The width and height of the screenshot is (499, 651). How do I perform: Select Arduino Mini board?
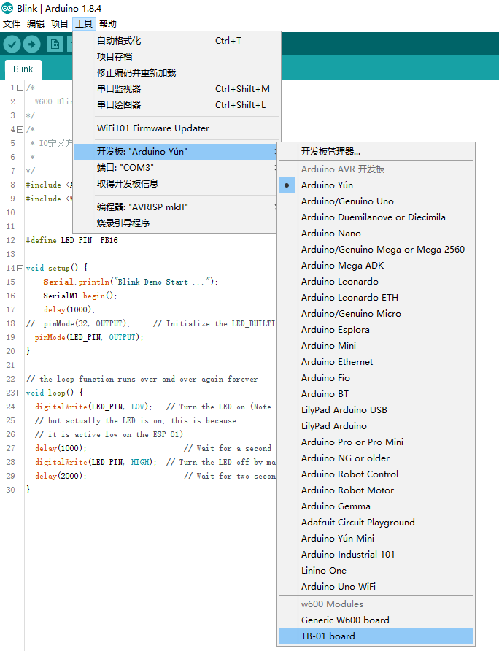(x=376, y=346)
